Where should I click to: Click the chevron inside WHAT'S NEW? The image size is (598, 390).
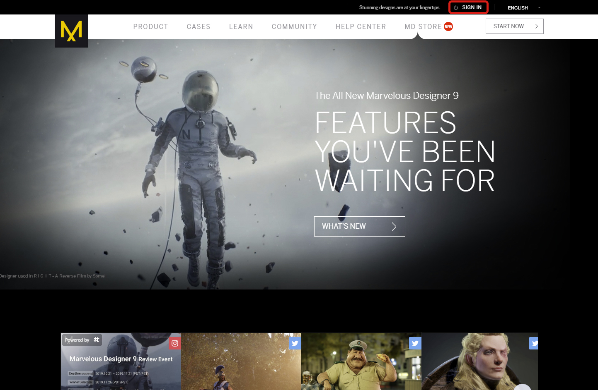394,226
